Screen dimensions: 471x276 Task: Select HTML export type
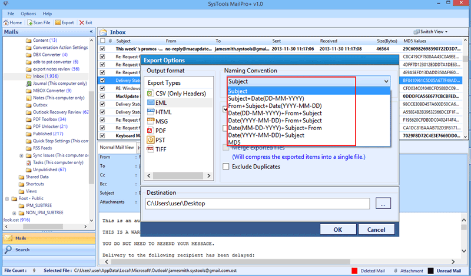[160, 112]
